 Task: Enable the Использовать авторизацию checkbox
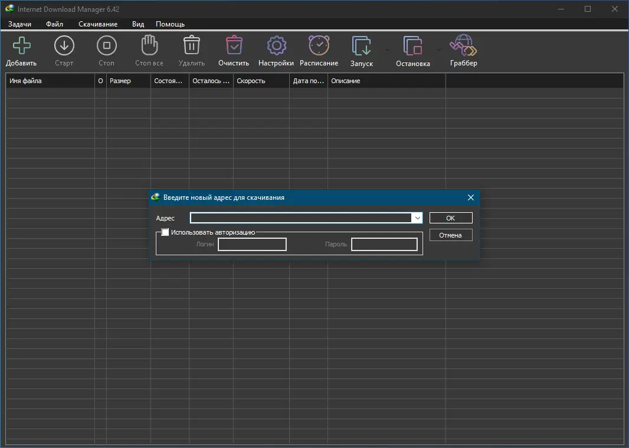[x=165, y=232]
